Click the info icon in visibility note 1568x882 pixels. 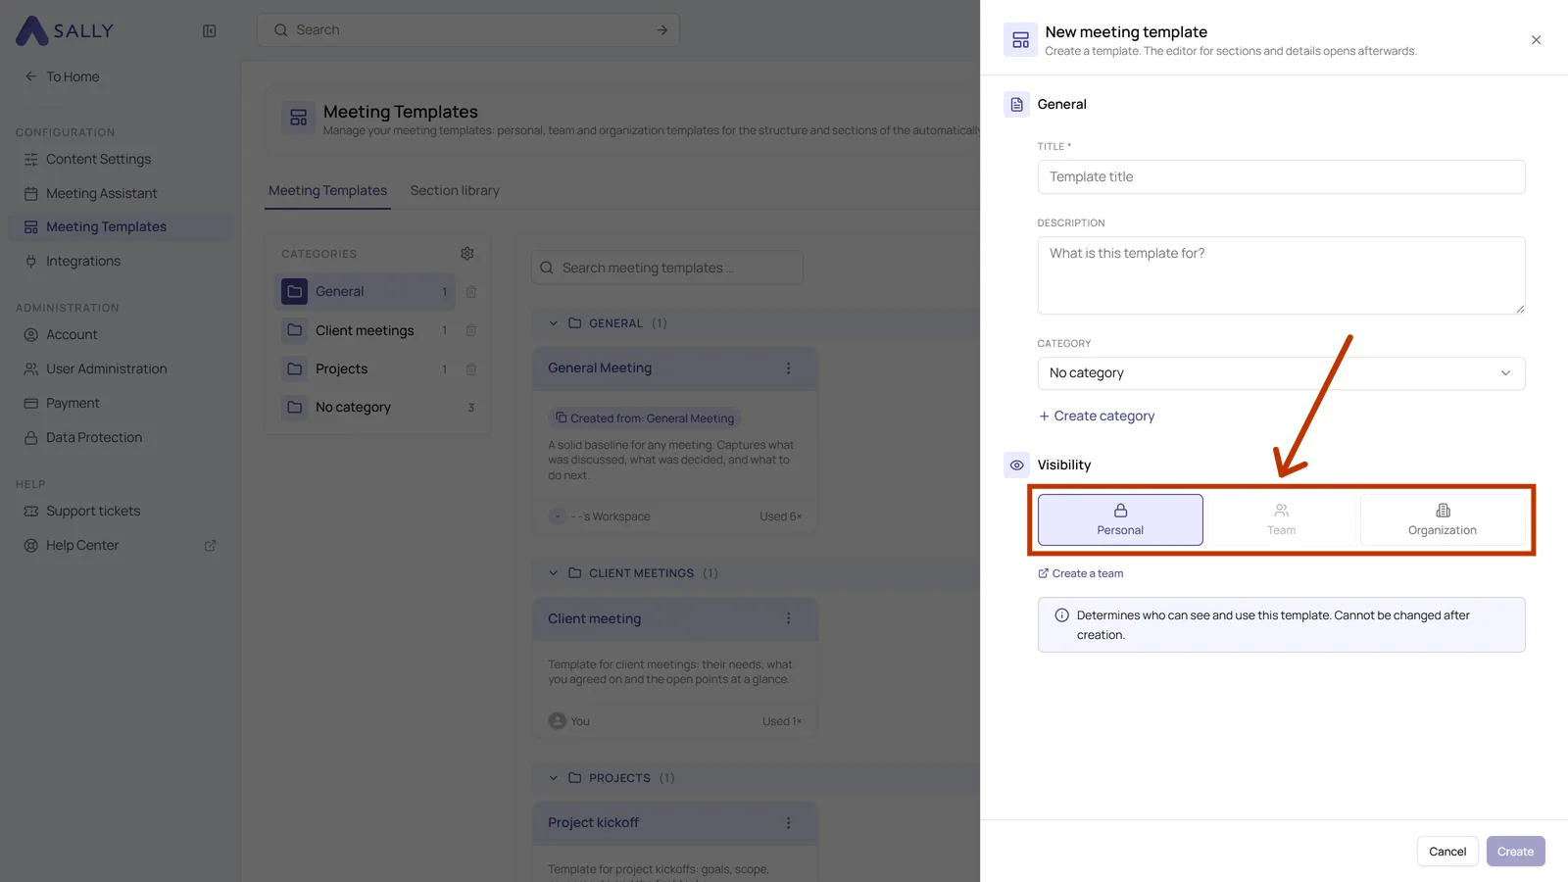pos(1061,615)
